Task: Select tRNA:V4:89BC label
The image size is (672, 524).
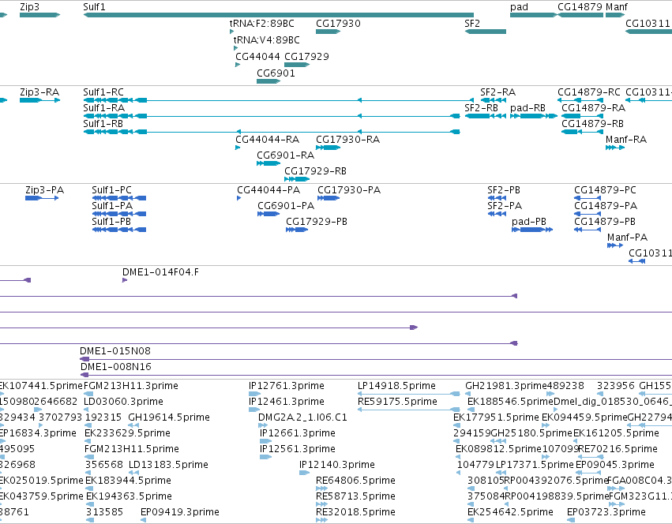Action: tap(267, 39)
